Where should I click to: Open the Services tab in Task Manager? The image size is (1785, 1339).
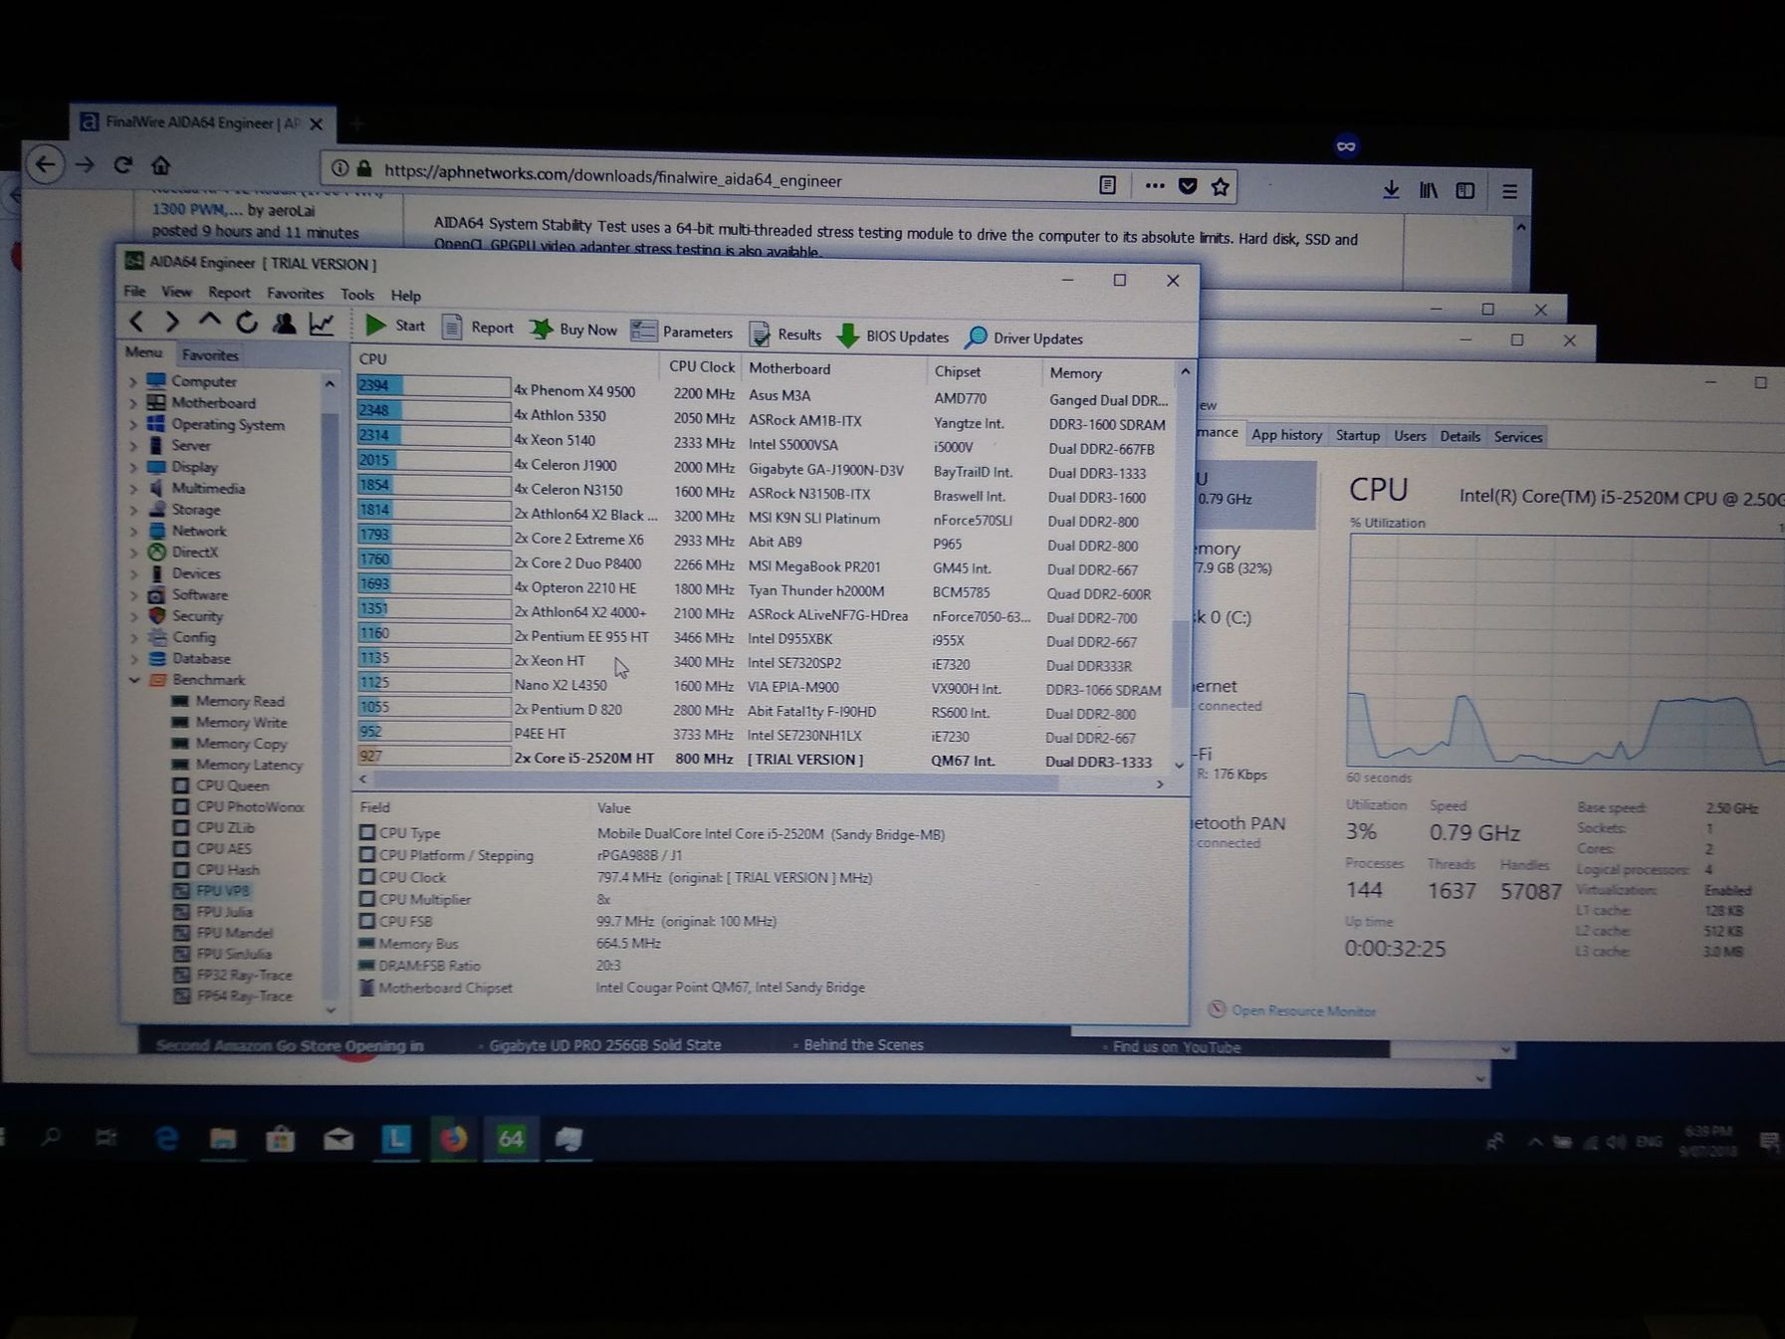[1517, 437]
